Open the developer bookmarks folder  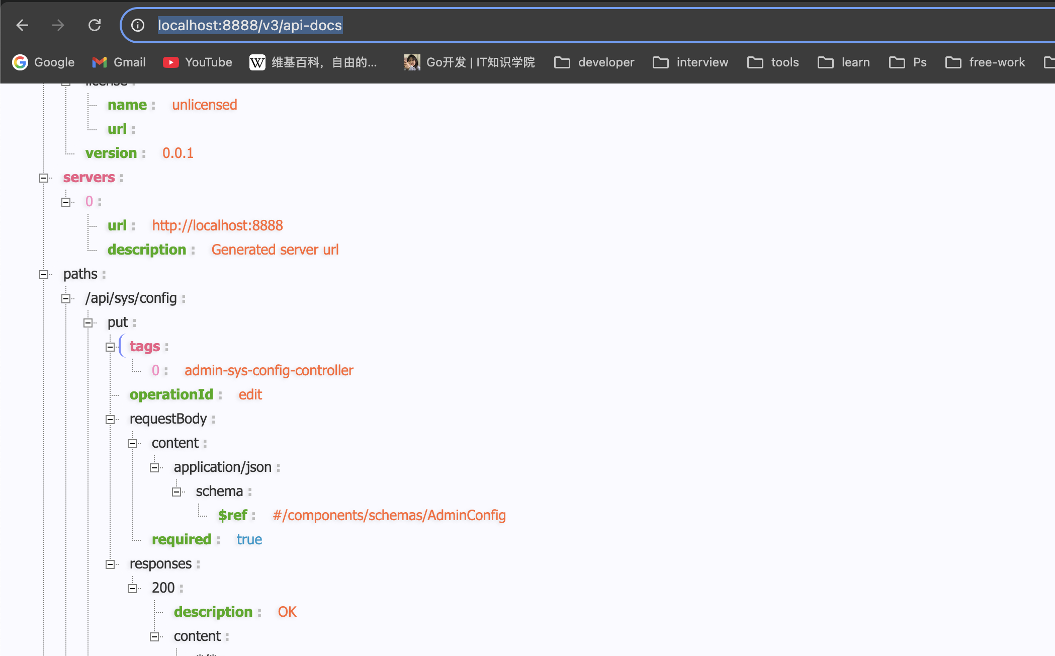click(594, 62)
